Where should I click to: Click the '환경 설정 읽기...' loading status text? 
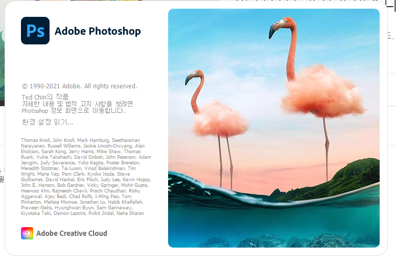[48, 122]
